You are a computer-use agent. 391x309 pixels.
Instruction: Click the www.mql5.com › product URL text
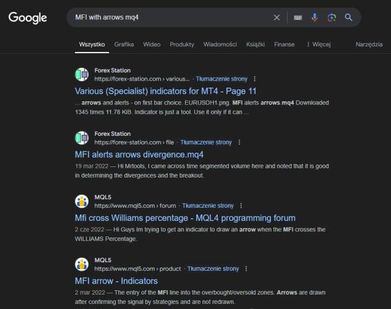point(138,268)
